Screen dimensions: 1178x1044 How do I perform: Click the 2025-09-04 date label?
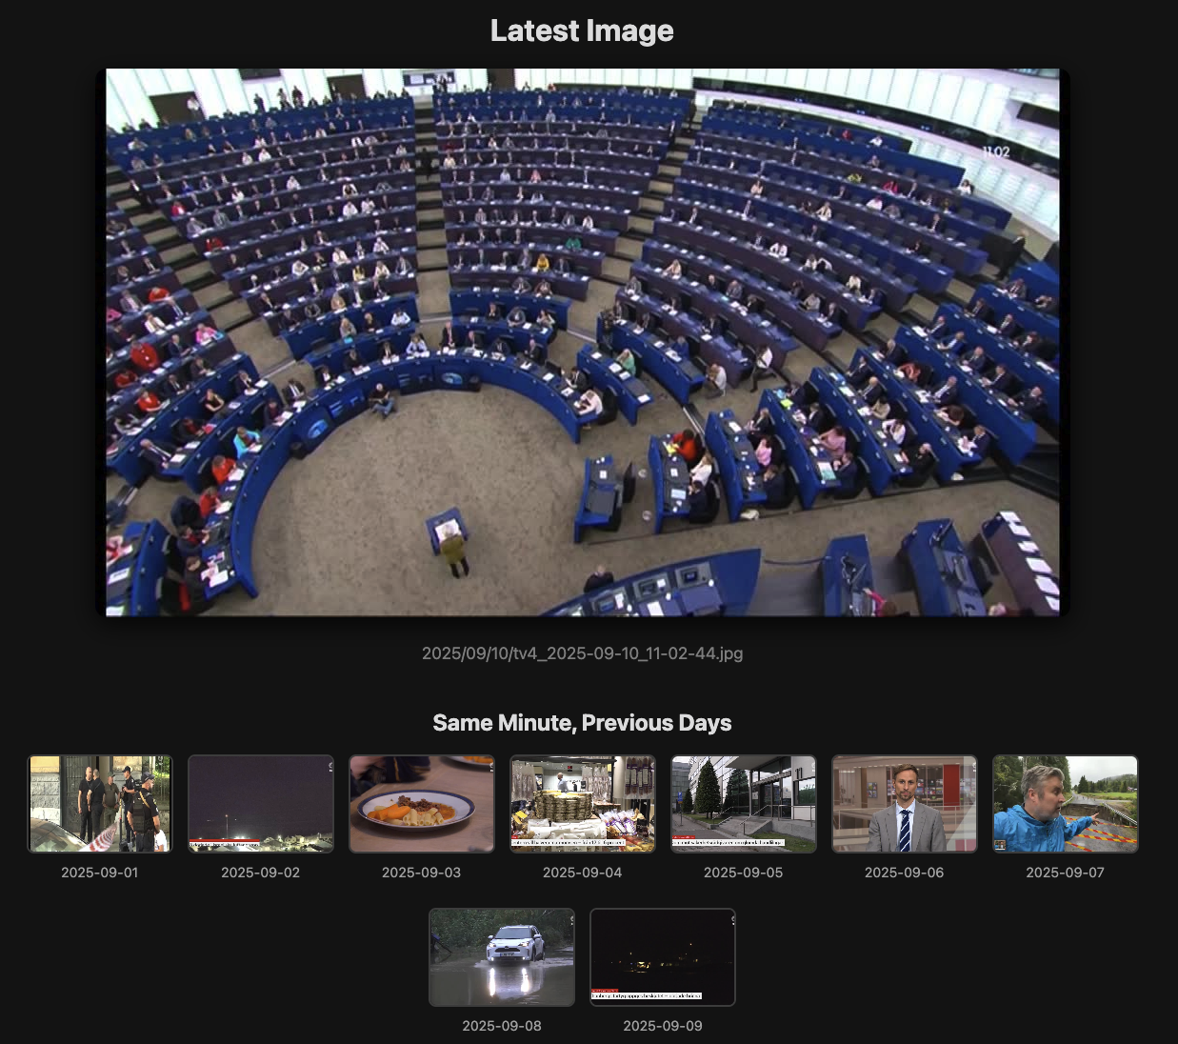(x=583, y=873)
